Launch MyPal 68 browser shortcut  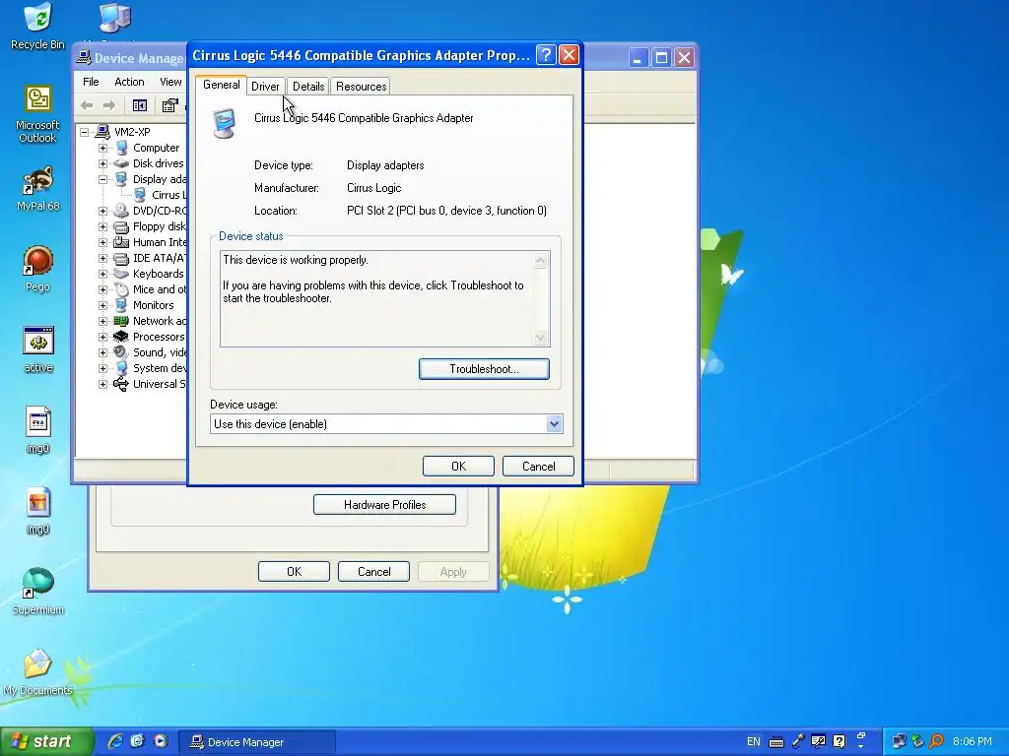(x=38, y=188)
